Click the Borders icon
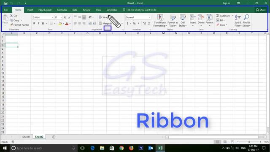Image resolution: width=270 pixels, height=152 pixels. click(51, 23)
